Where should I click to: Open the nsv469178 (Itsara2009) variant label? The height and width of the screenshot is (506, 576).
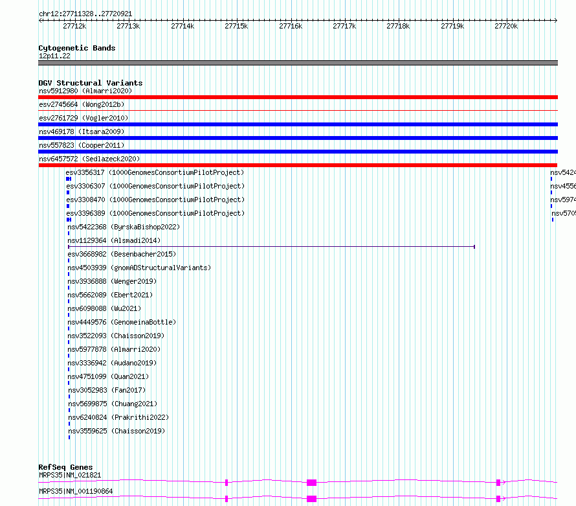tap(82, 132)
